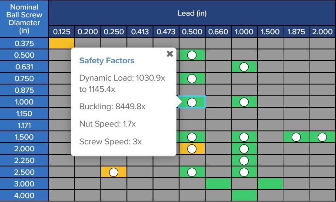Click the green 3.000 diameter, 0.500 lead cell
Viewport: 336px width, 202px height.
coord(218,184)
